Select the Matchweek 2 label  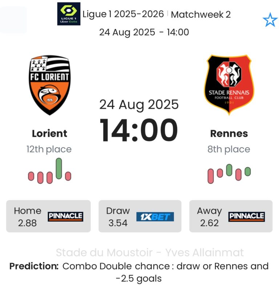tap(201, 15)
